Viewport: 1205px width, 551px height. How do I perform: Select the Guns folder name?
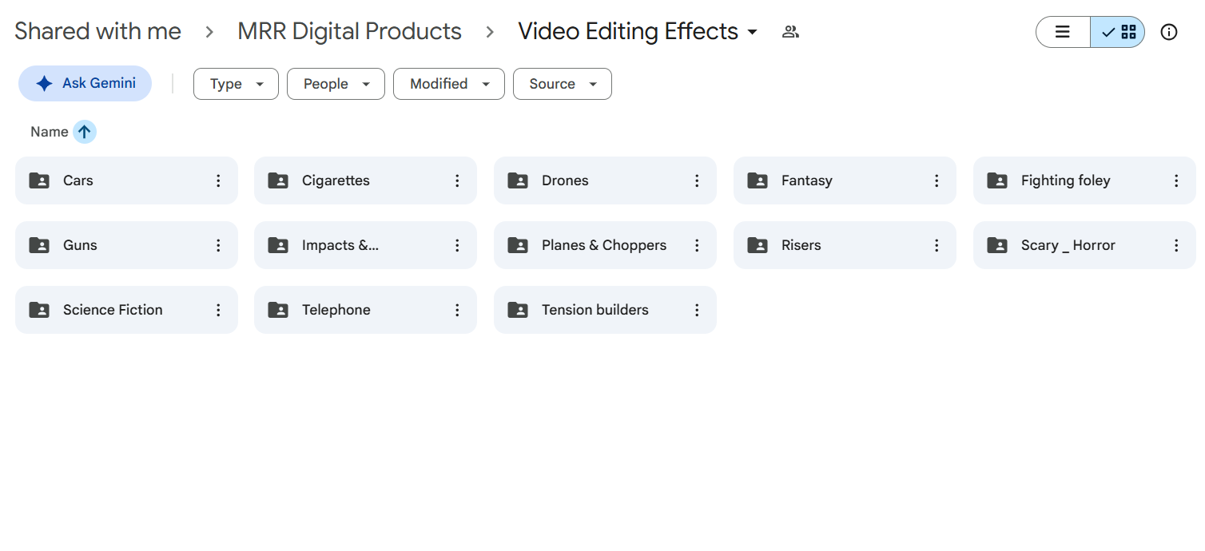tap(80, 245)
